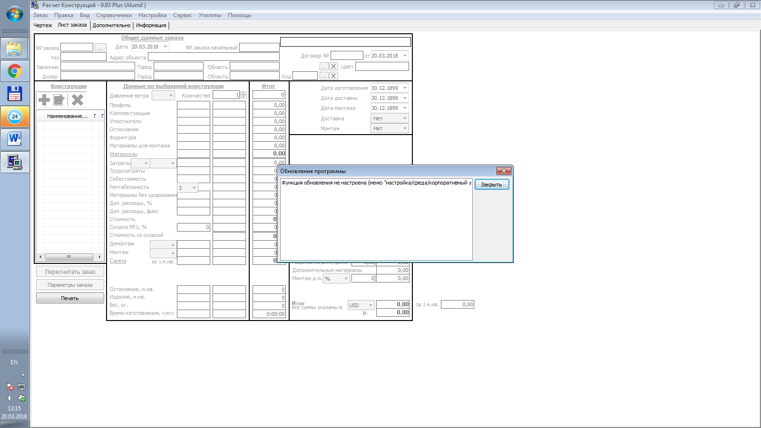Open the Помощь menu

click(239, 15)
